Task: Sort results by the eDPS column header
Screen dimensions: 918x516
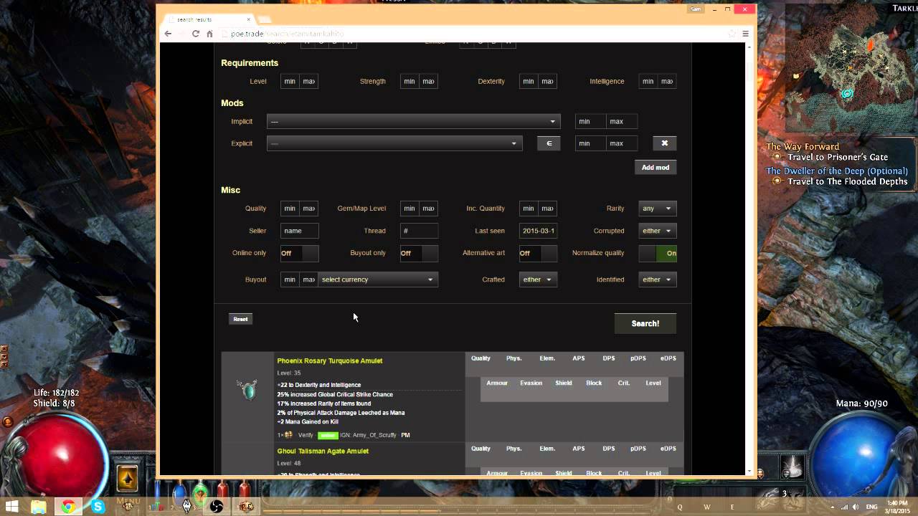Action: tap(668, 358)
